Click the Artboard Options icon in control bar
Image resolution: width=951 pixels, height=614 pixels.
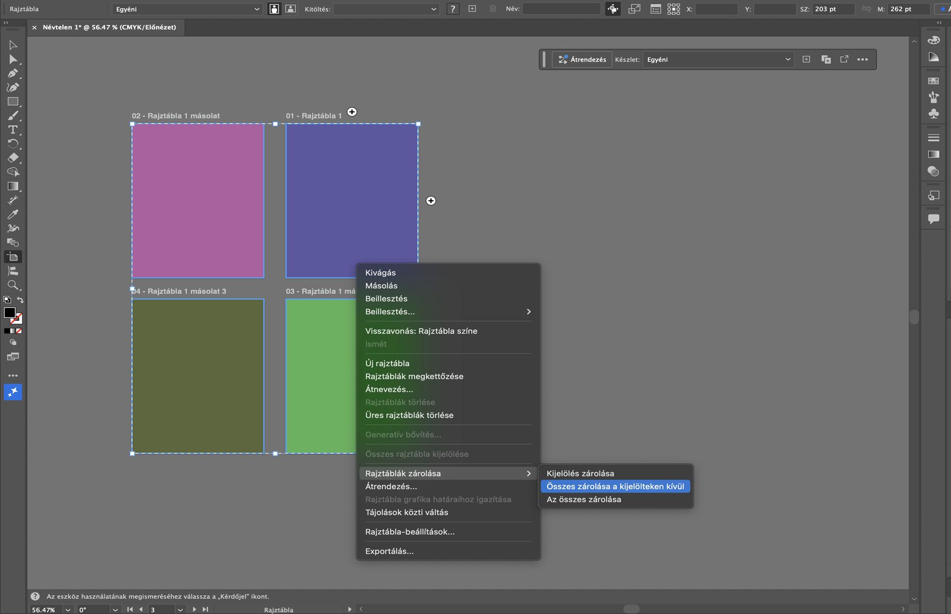pyautogui.click(x=655, y=9)
